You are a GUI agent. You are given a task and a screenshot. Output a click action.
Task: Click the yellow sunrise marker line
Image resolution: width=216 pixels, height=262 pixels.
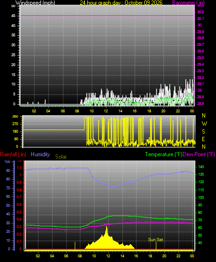pyautogui.click(x=75, y=246)
